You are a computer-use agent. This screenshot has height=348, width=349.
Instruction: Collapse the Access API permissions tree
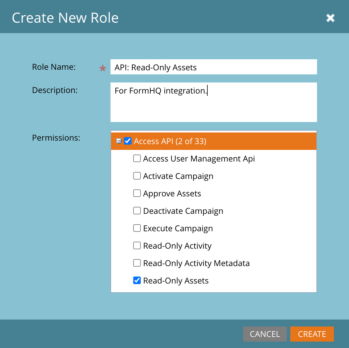click(x=119, y=141)
